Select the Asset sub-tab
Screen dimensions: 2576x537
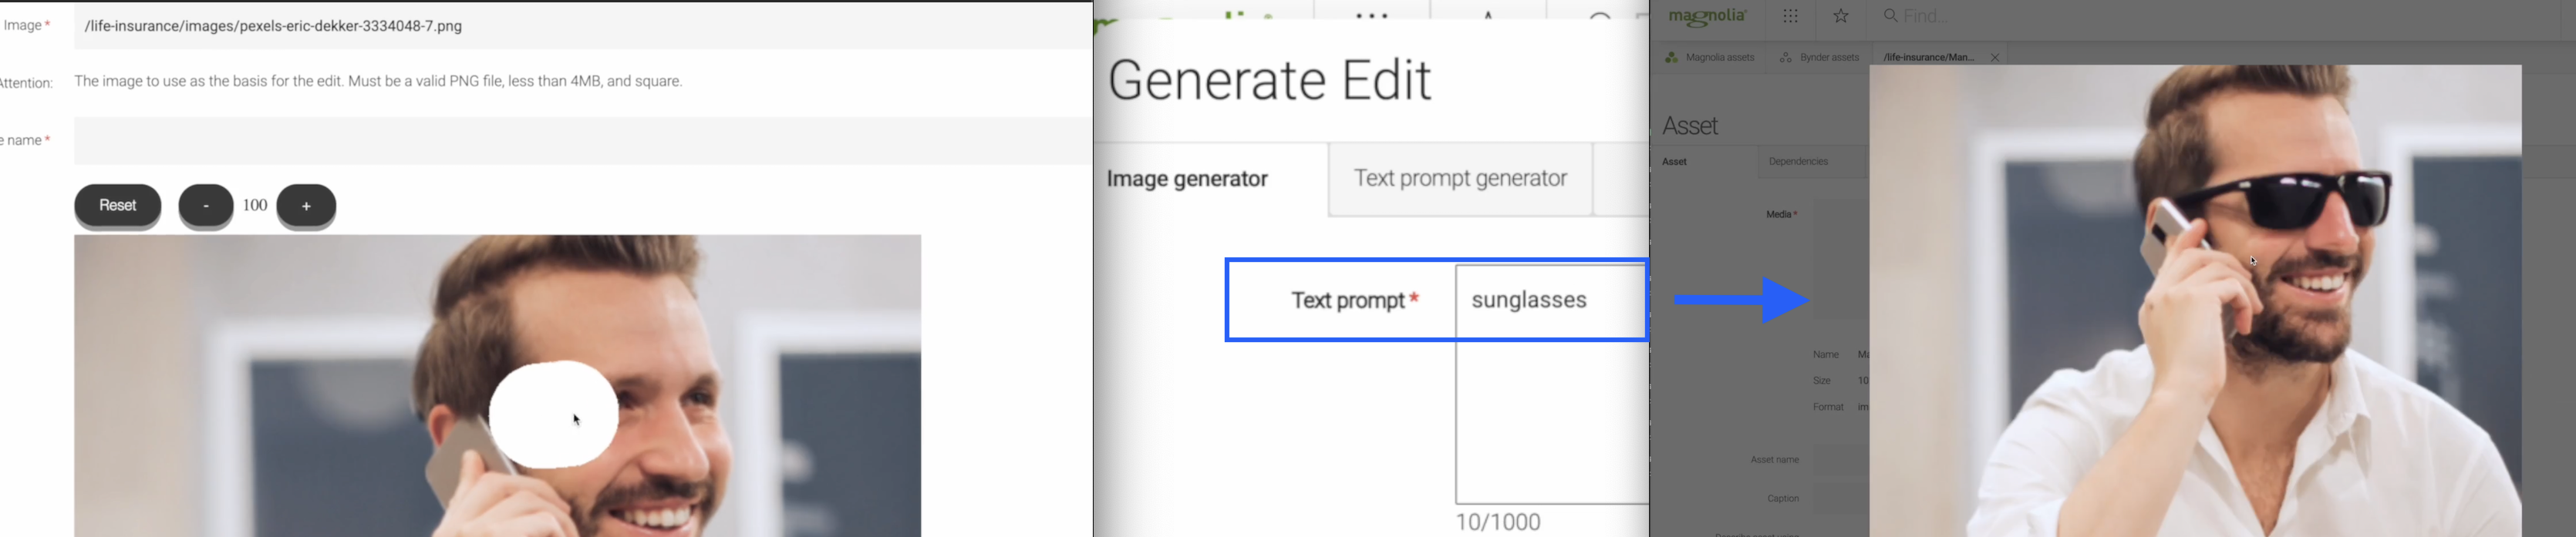point(1675,162)
